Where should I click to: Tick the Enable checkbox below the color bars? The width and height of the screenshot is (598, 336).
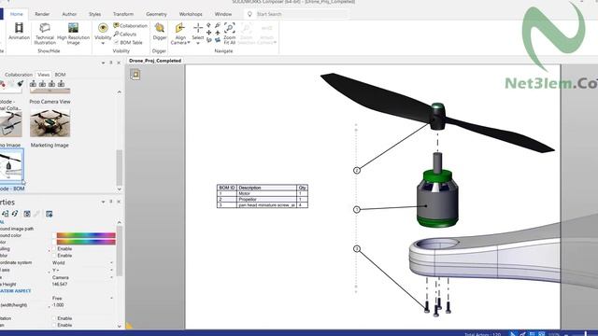pyautogui.click(x=54, y=248)
